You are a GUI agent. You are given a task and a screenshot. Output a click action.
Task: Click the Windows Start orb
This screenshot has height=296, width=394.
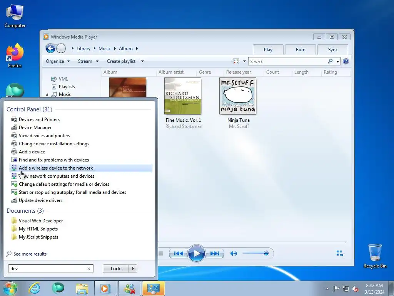point(10,288)
